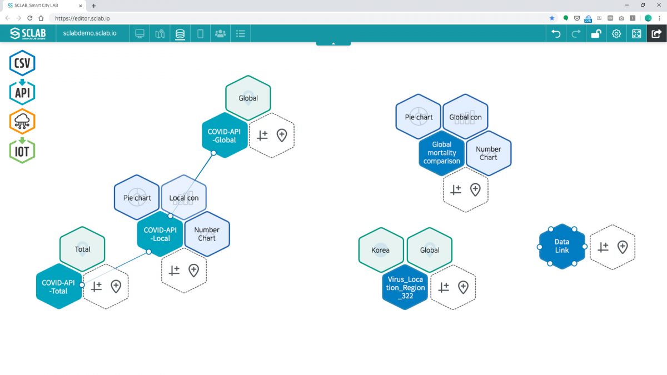
Task: Open a new browser tab
Action: coord(93,6)
